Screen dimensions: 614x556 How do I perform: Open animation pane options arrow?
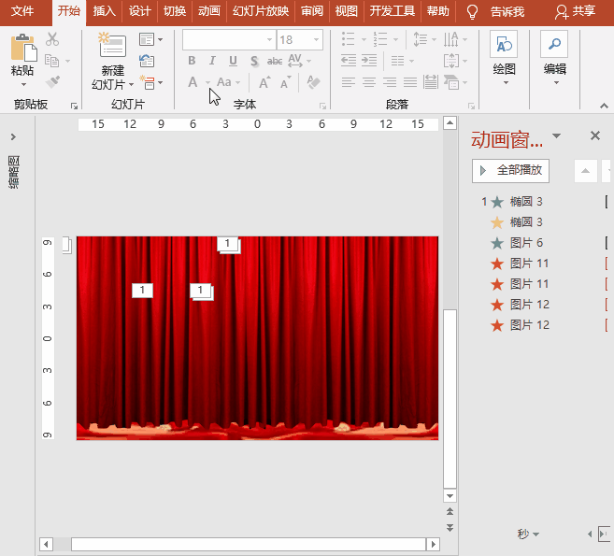pos(556,135)
